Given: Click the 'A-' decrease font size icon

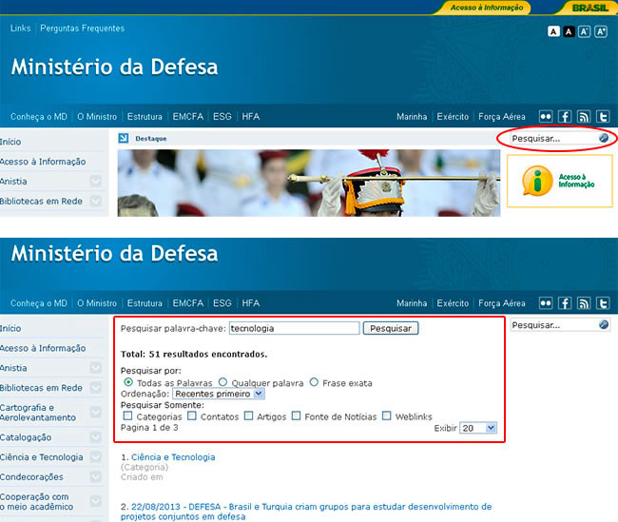Looking at the screenshot, I should [x=584, y=31].
